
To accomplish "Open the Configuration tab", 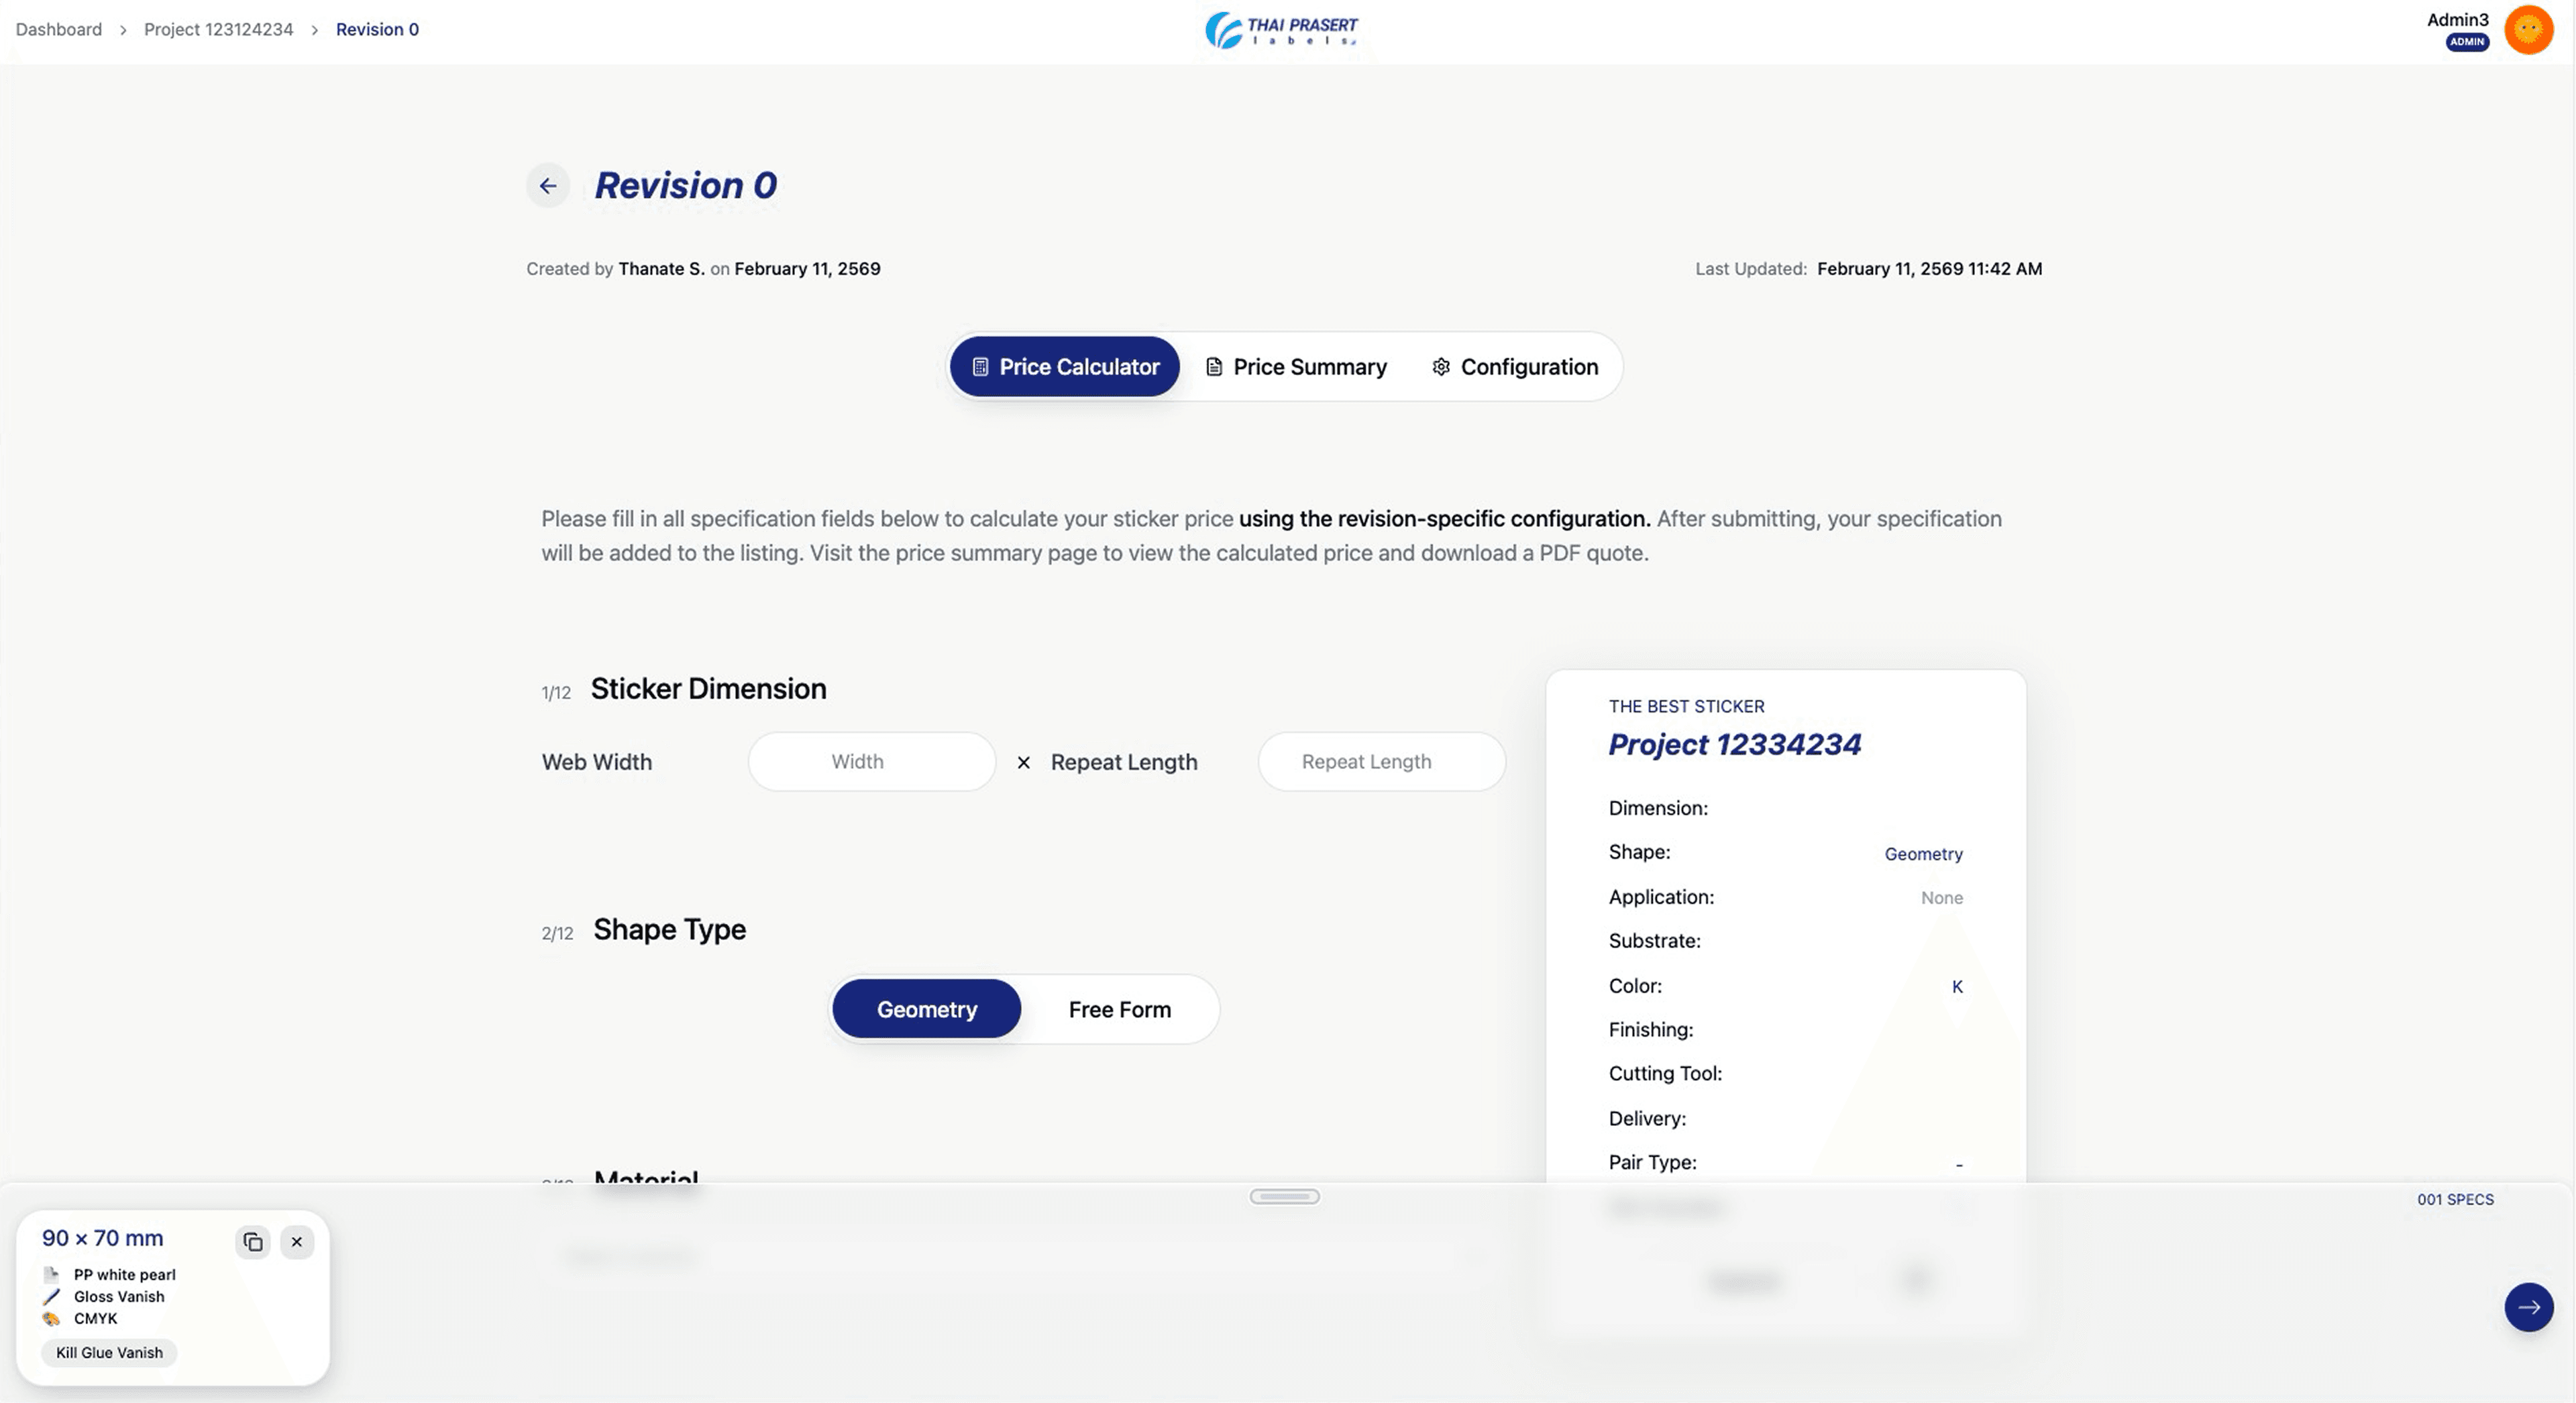I will [1515, 367].
